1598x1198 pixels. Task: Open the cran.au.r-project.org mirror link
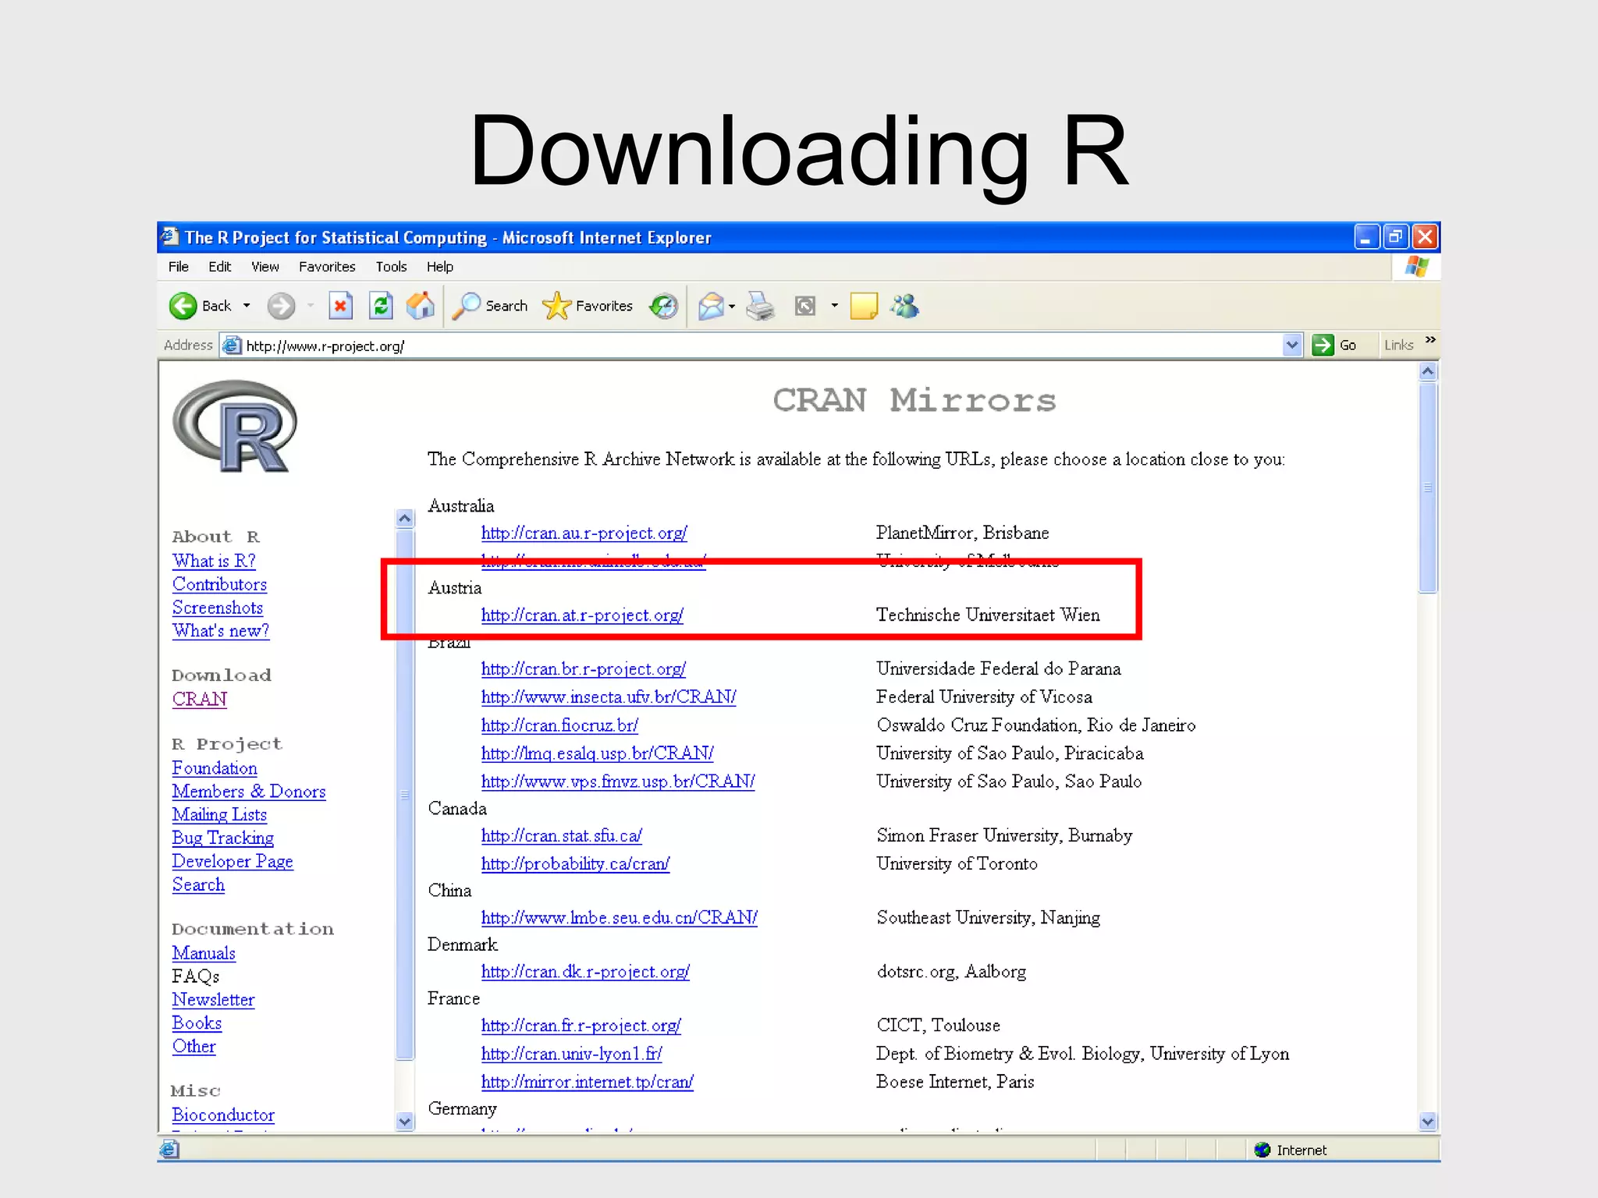pyautogui.click(x=584, y=533)
